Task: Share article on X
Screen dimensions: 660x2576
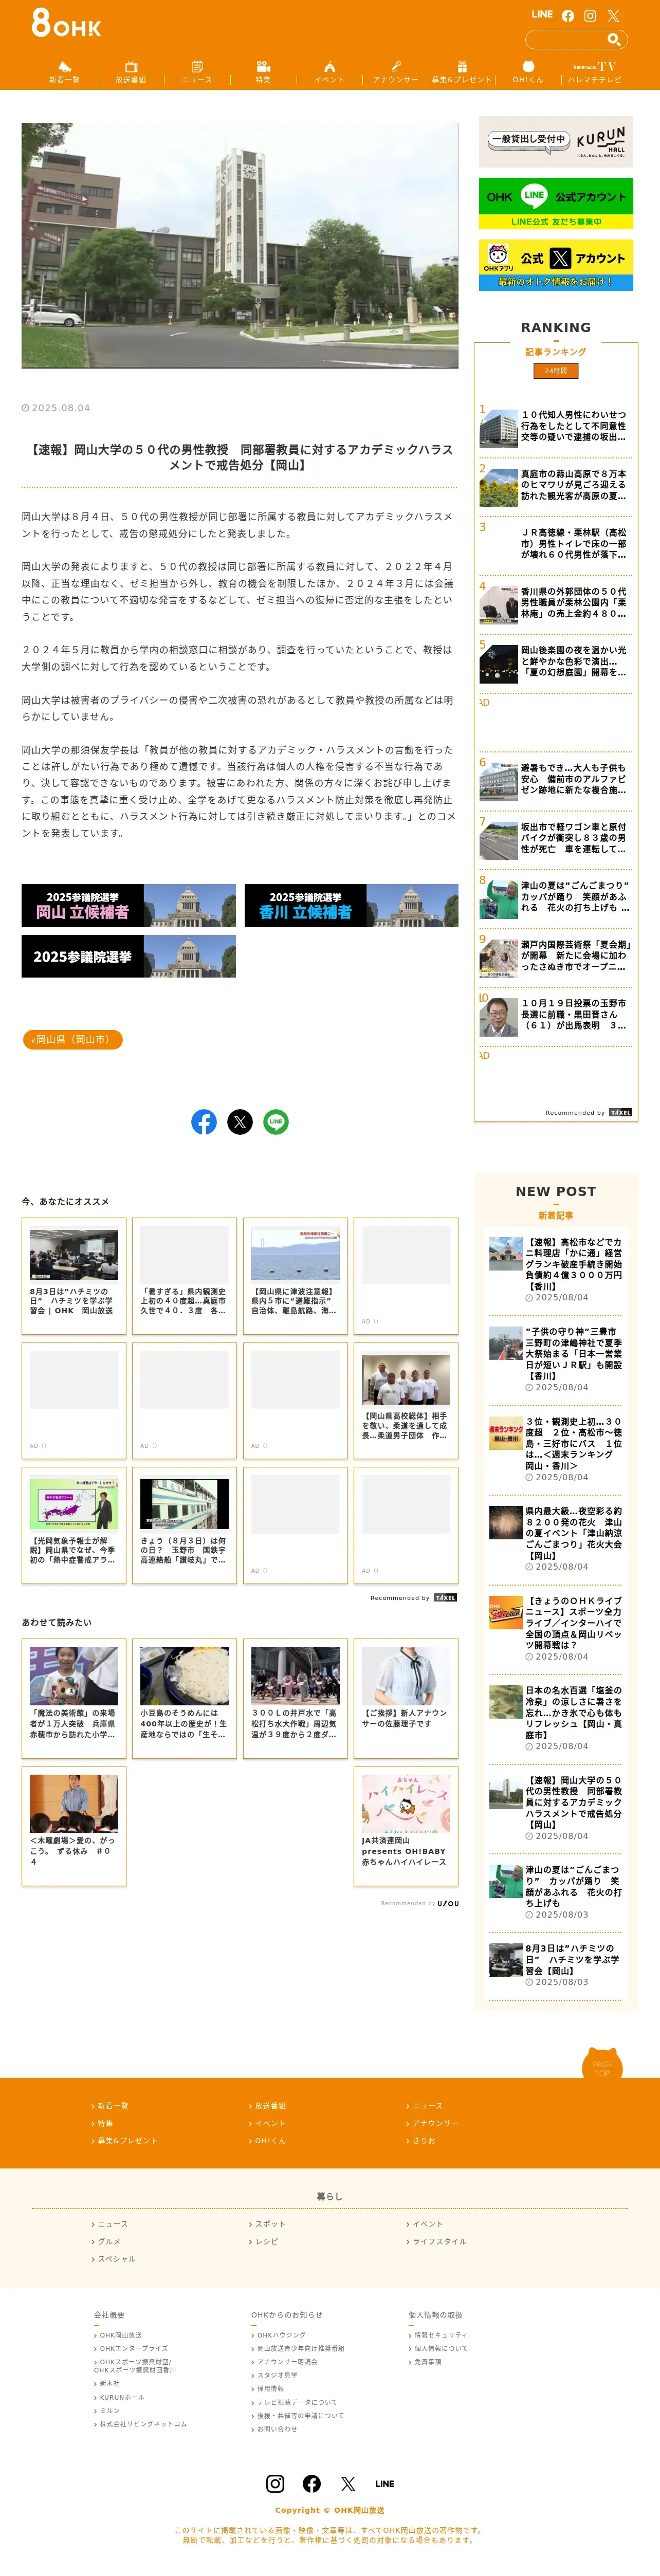Action: [240, 1122]
